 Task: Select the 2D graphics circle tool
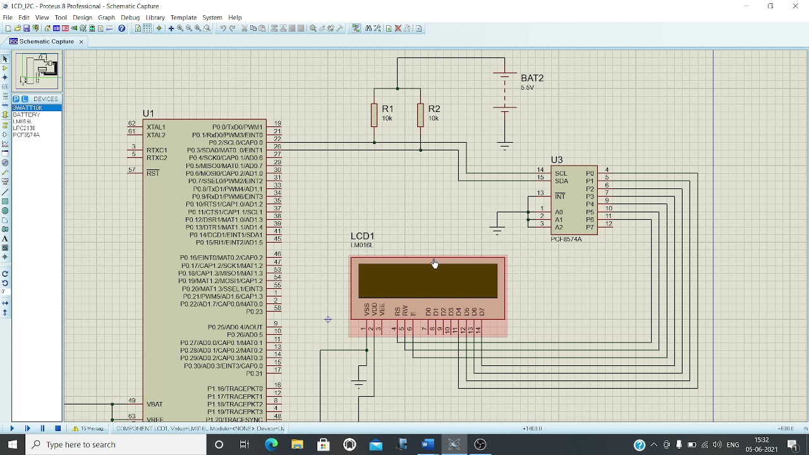click(x=5, y=210)
